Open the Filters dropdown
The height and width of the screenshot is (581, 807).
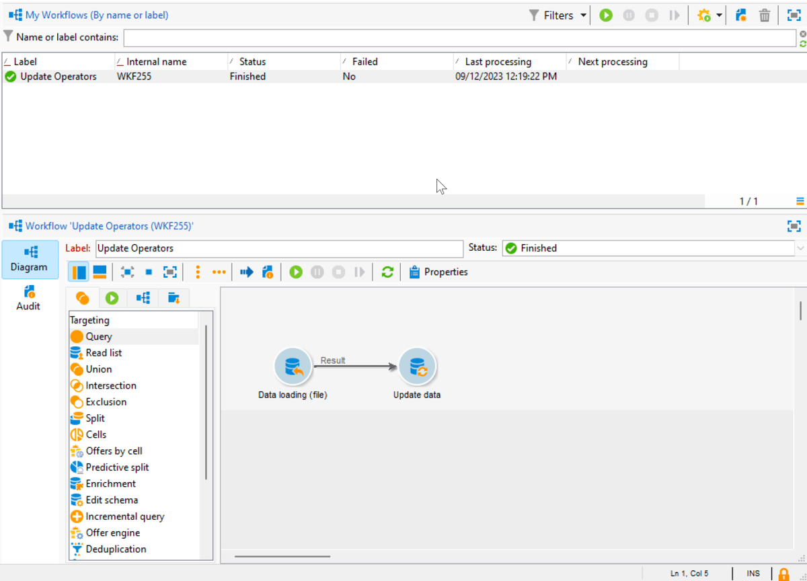pos(558,15)
